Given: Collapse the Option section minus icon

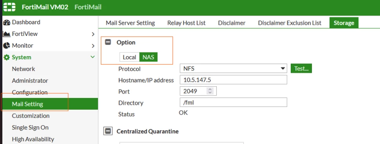Looking at the screenshot, I should coord(108,42).
